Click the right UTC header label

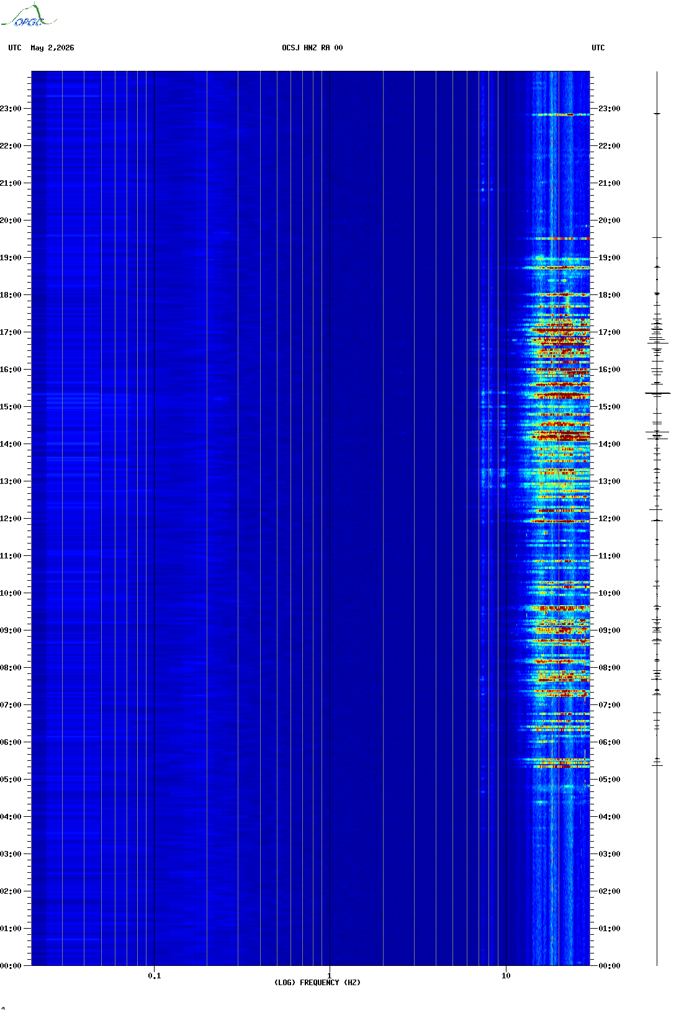[x=598, y=48]
